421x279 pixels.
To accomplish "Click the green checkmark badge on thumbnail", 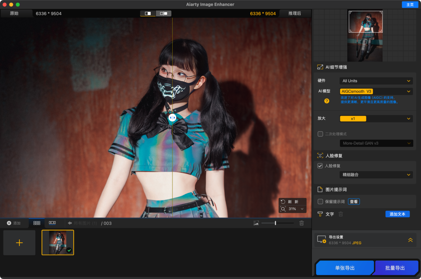I will (x=69, y=250).
